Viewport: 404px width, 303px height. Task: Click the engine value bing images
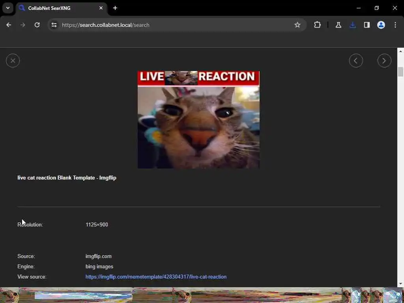point(99,266)
